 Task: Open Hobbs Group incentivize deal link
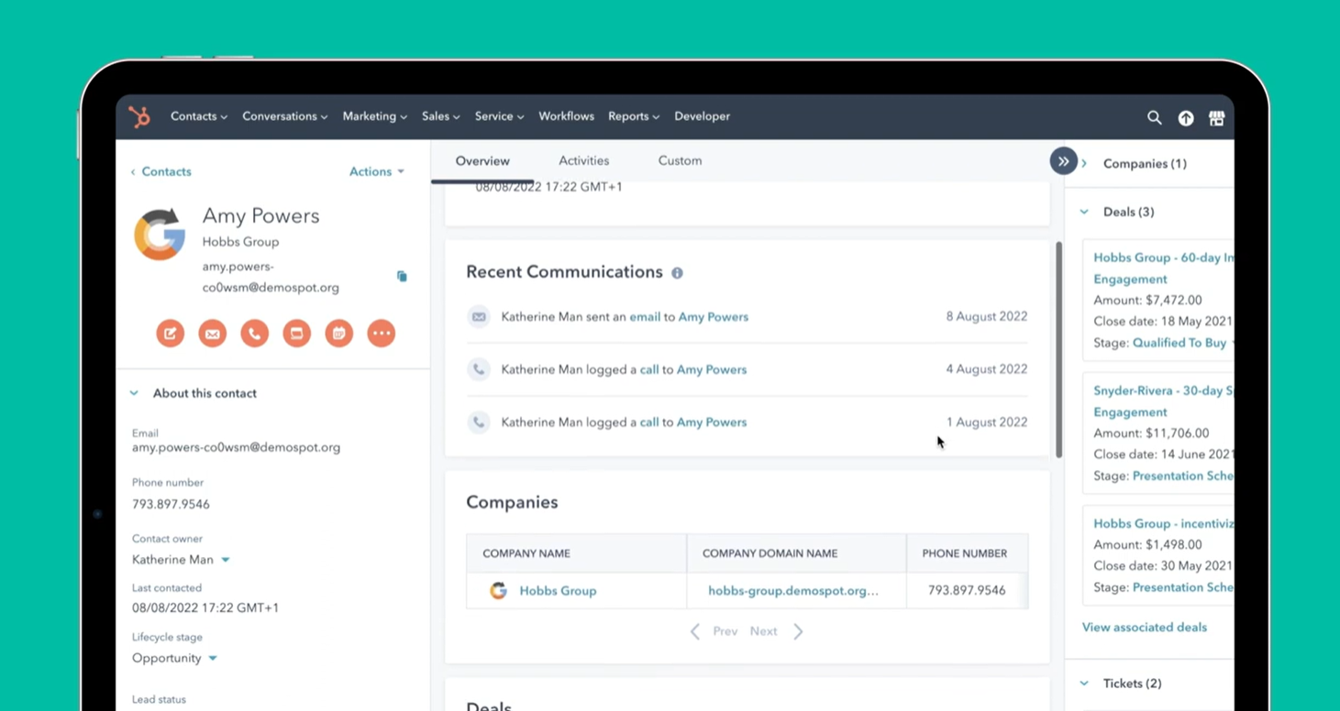tap(1163, 523)
